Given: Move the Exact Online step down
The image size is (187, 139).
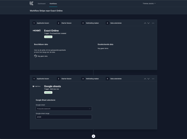Looking at the screenshot, I should (x=149, y=23).
